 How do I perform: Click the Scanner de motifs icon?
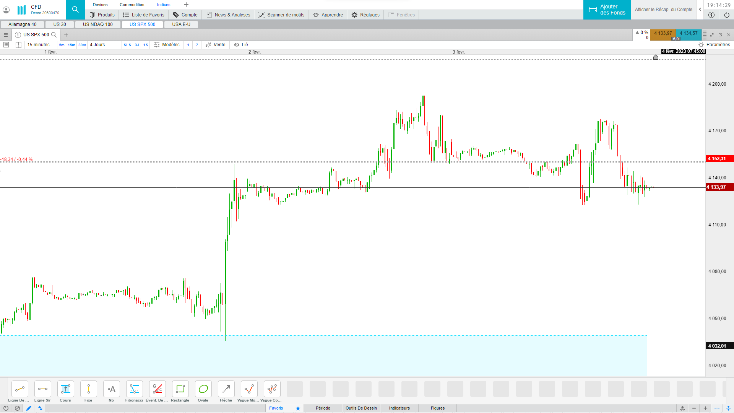pyautogui.click(x=261, y=15)
